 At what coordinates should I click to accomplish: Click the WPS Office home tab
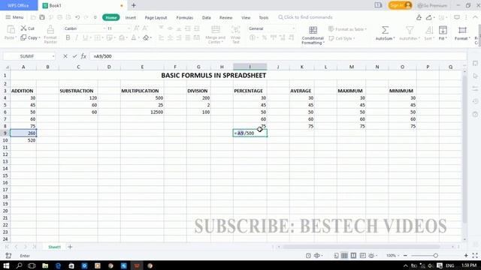click(18, 5)
